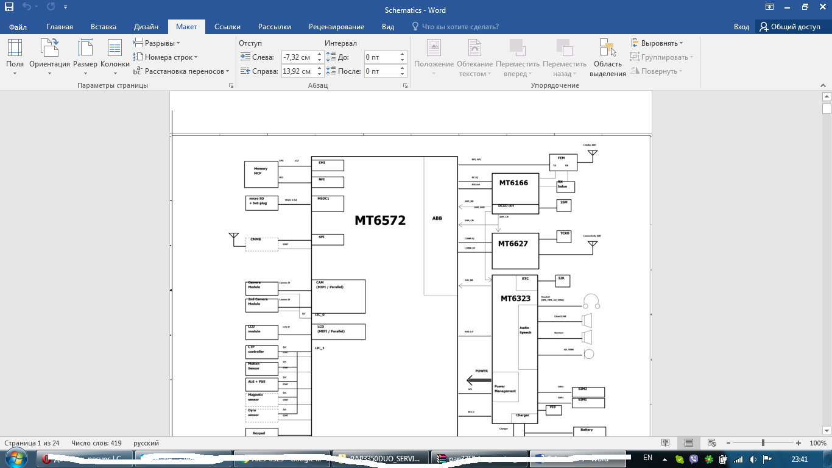Switch to the Вставка ribbon tab
Screen dimensions: 832x468
tap(103, 27)
